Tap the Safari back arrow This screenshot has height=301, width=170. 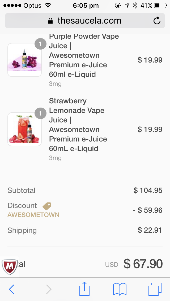click(11, 289)
